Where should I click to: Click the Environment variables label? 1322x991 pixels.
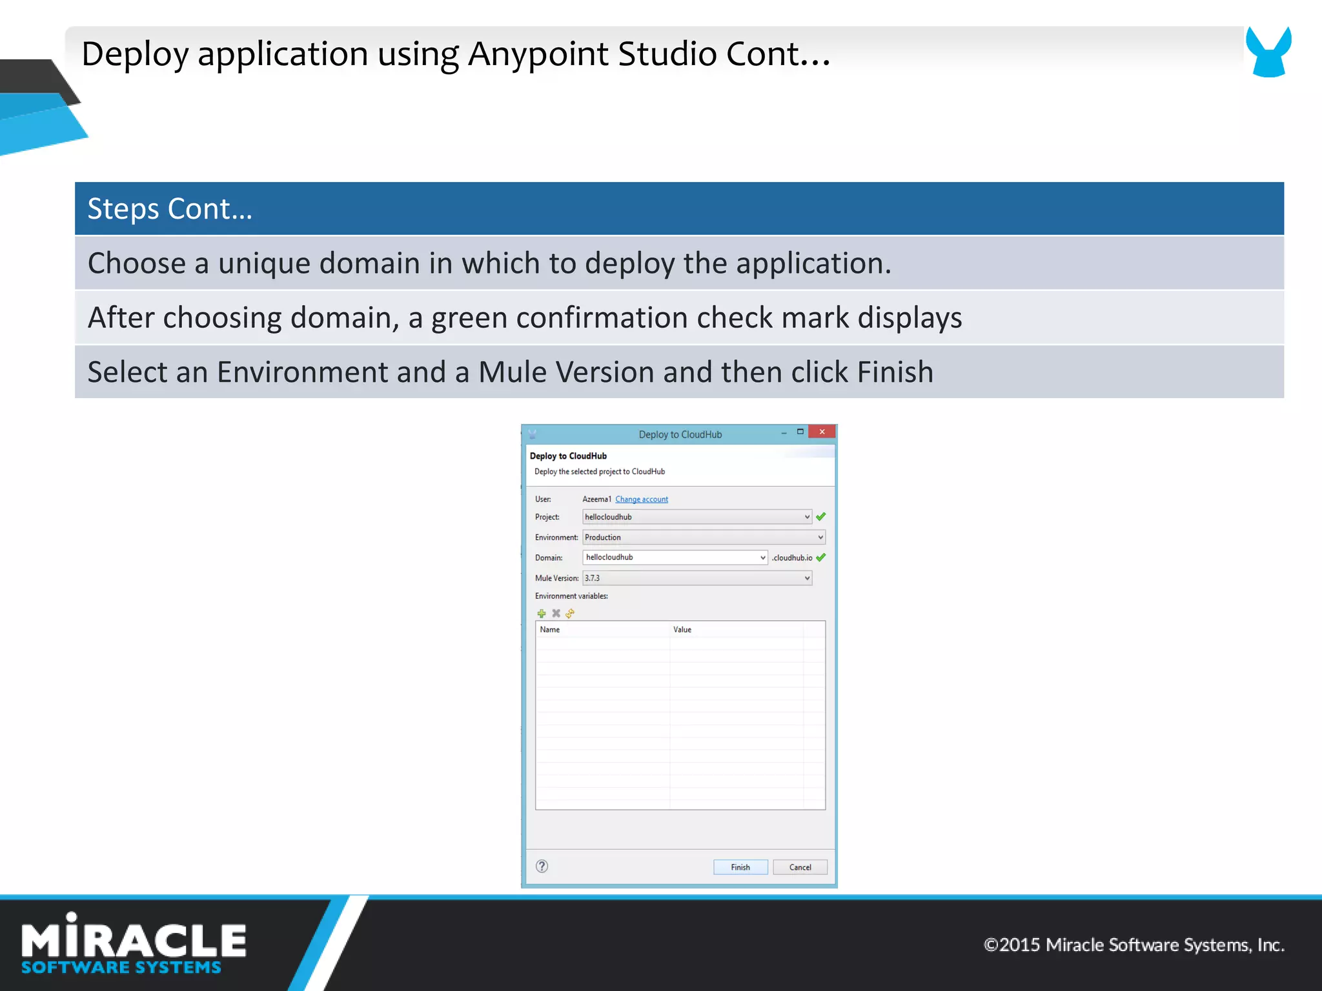click(571, 596)
